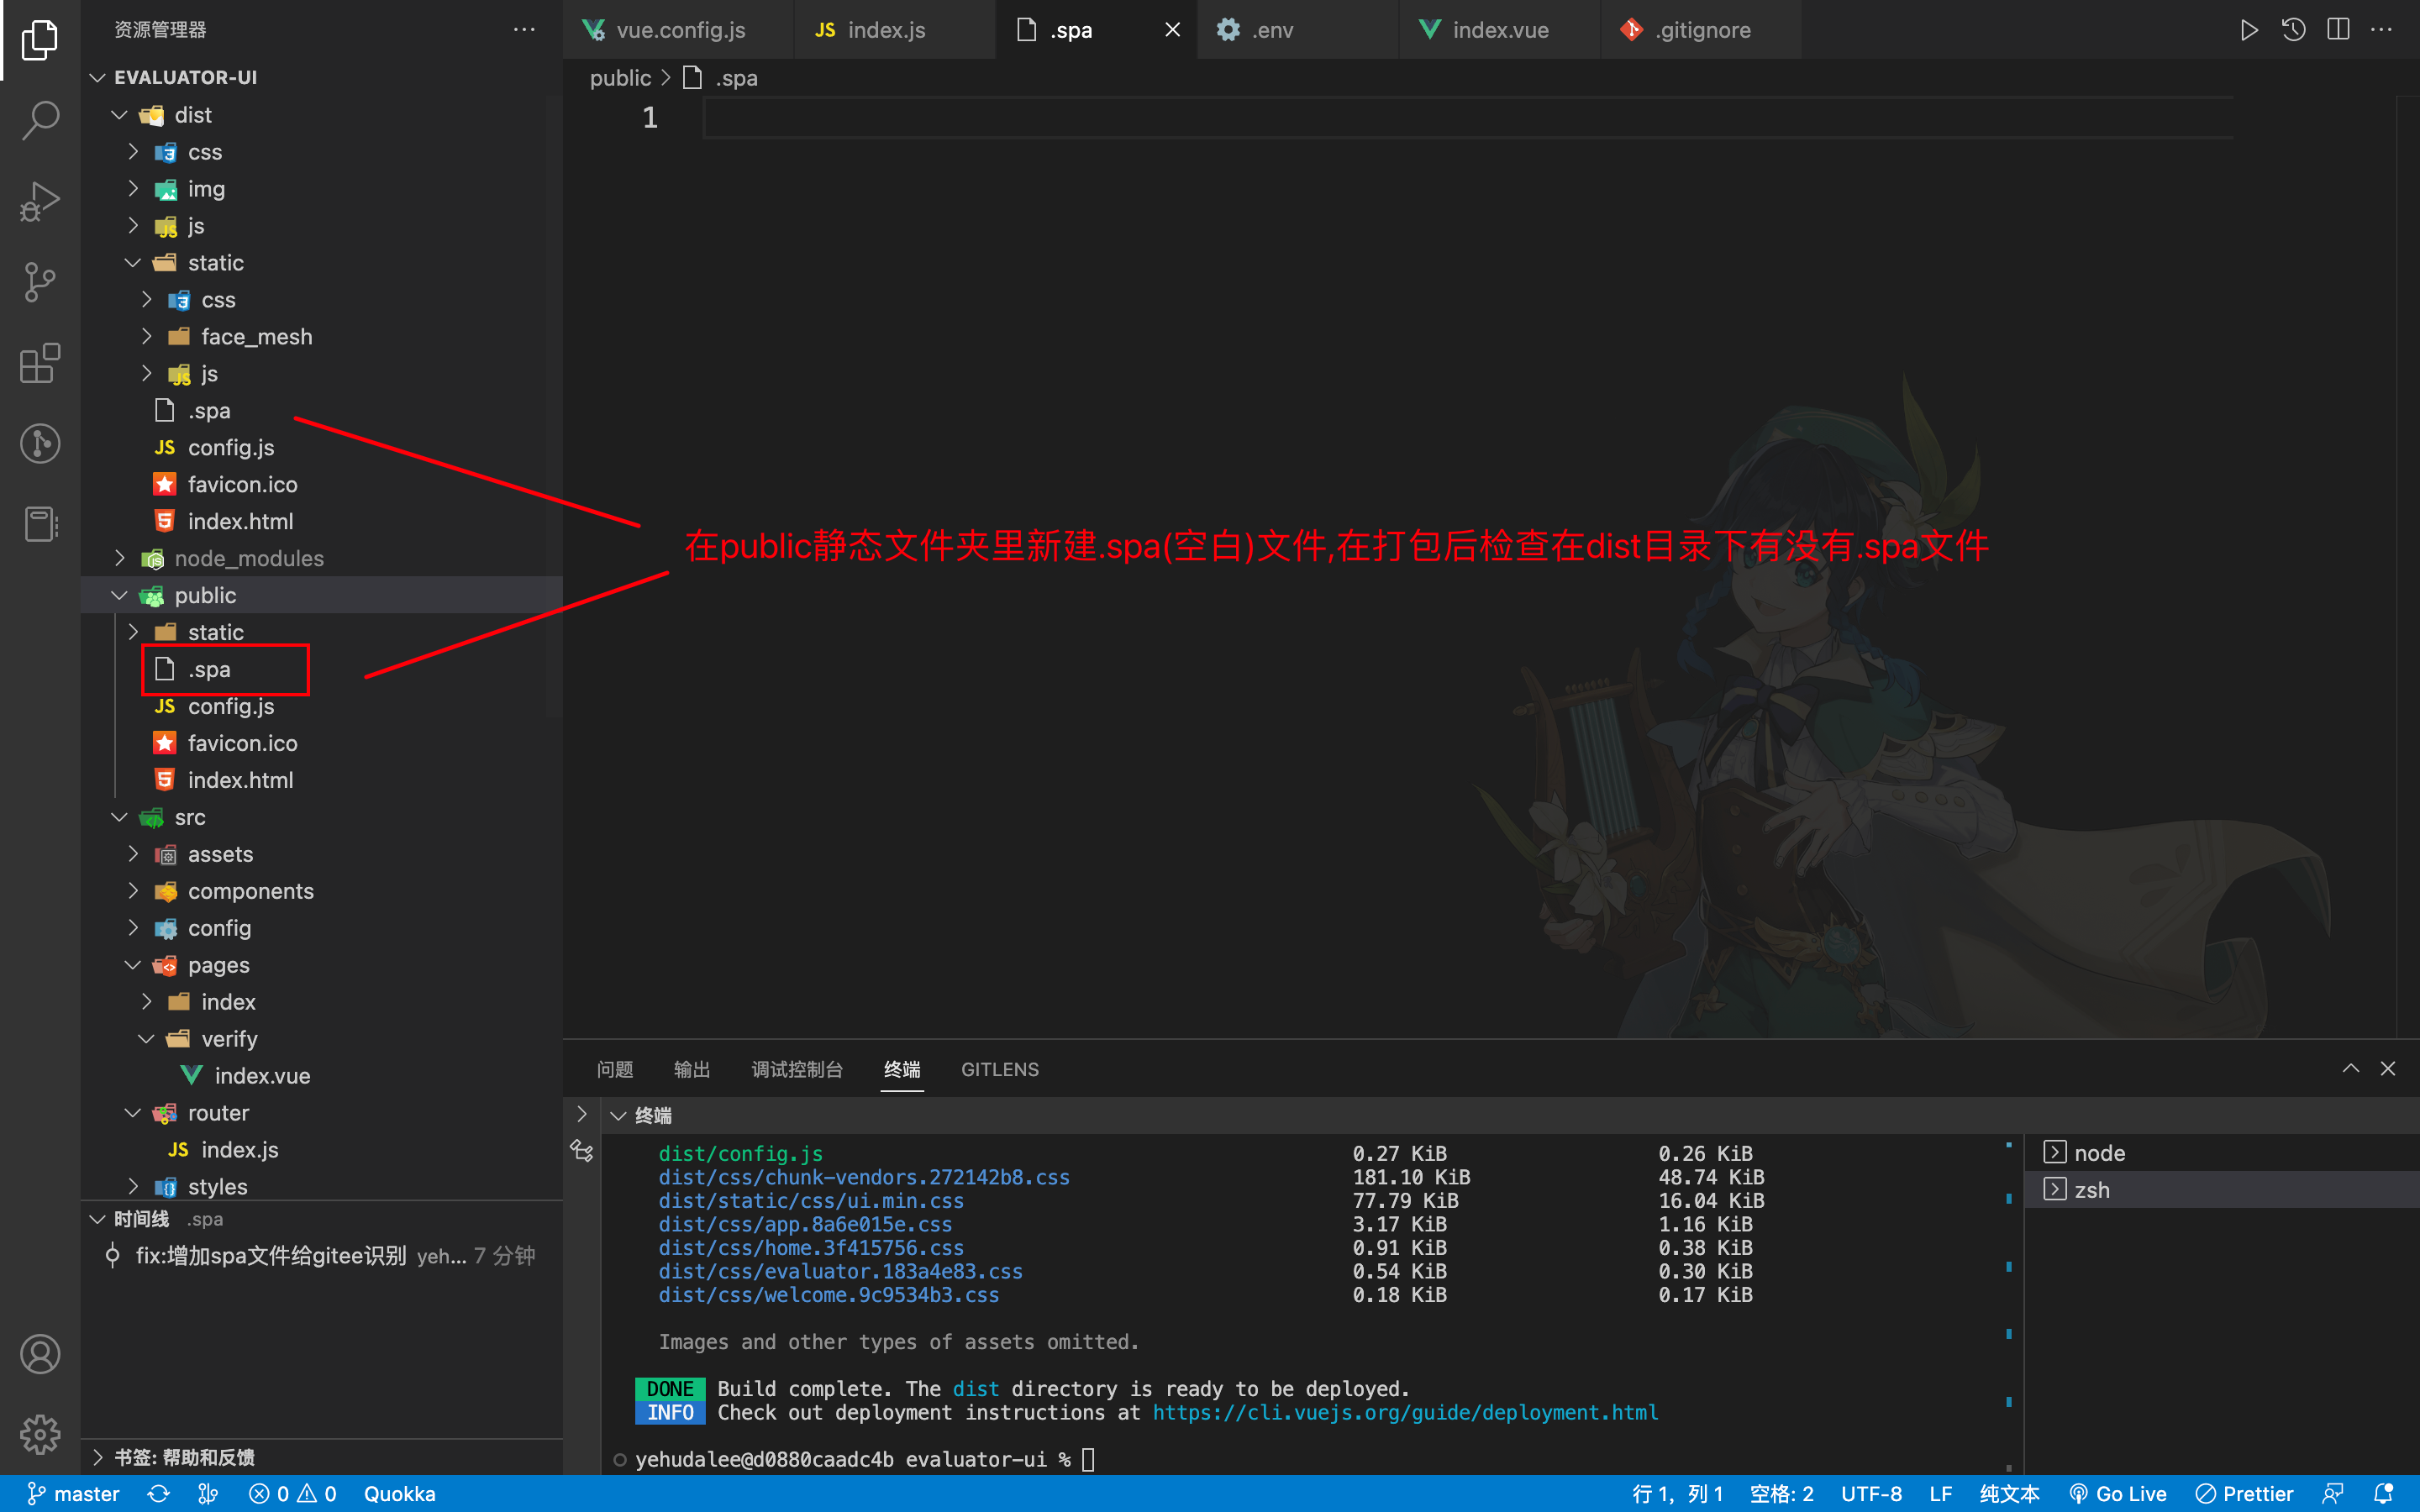Open the Manage gear icon
This screenshot has height=1512, width=2420.
click(40, 1434)
